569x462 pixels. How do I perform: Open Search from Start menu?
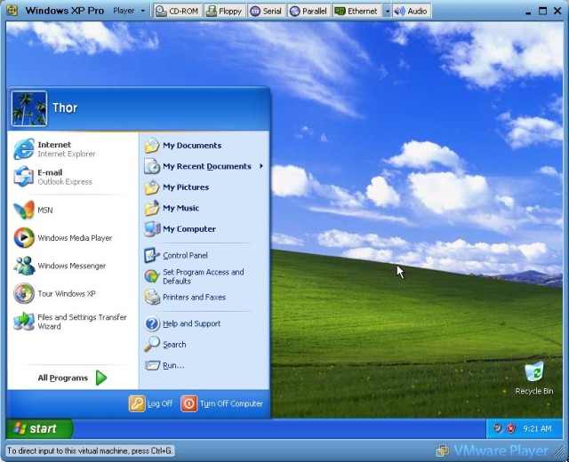(x=165, y=344)
